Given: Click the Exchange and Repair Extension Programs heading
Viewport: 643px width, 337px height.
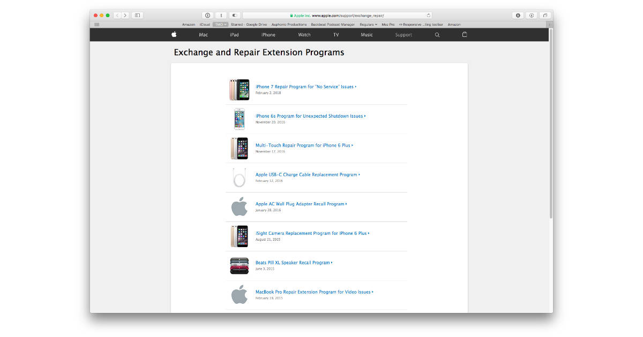Looking at the screenshot, I should 259,52.
